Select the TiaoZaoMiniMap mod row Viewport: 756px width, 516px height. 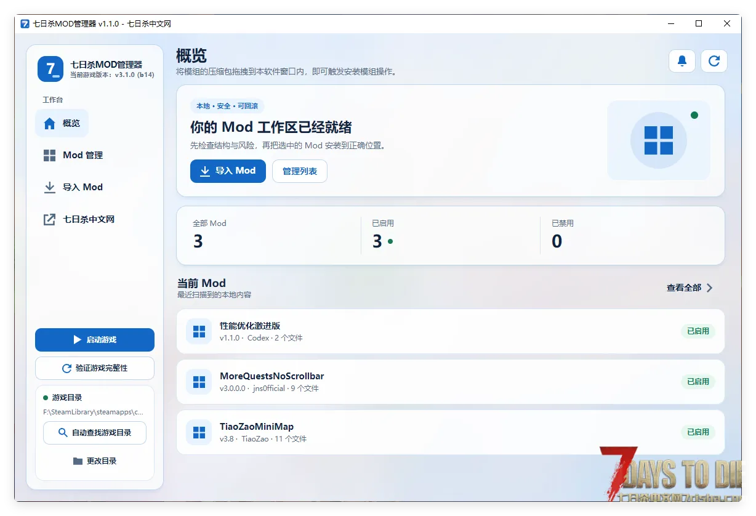(451, 432)
